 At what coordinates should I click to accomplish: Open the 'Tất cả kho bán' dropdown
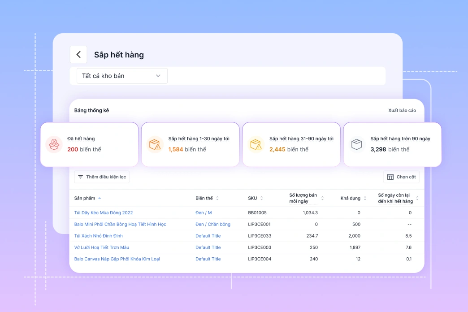[122, 76]
